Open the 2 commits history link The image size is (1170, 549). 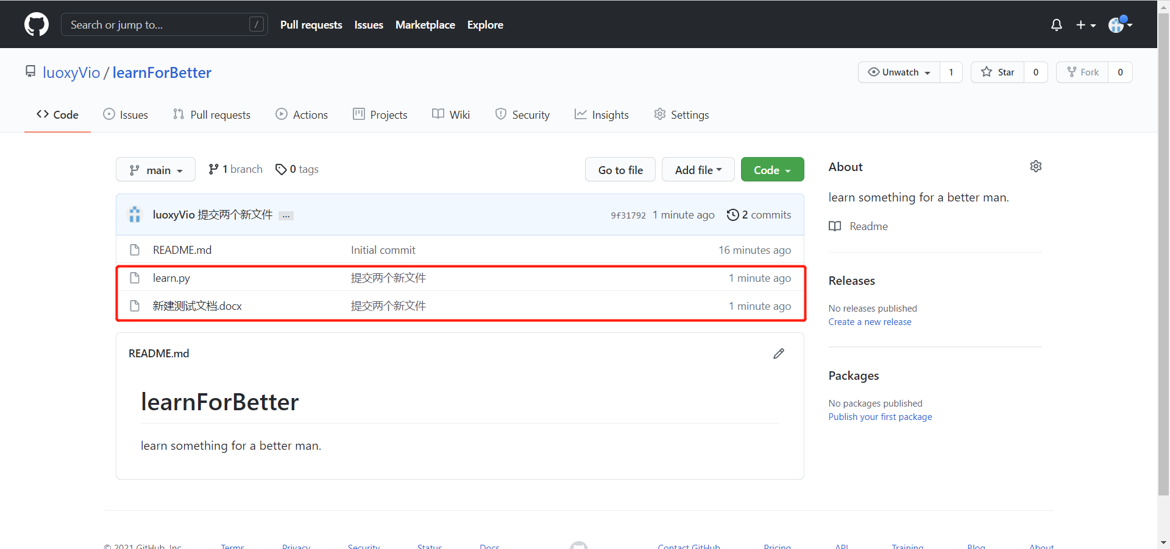pos(759,215)
